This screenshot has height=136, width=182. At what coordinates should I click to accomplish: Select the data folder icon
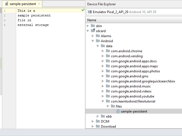(x=103, y=46)
